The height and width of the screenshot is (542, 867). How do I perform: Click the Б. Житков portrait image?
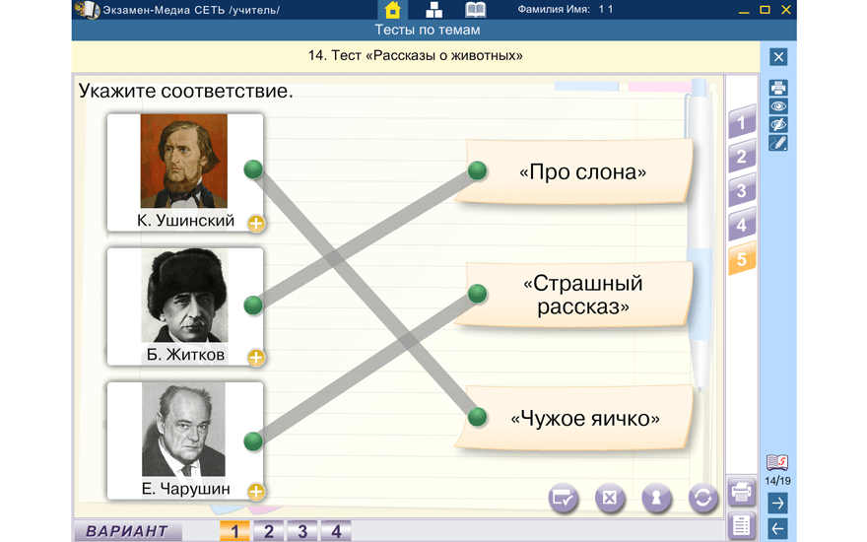[x=184, y=295]
